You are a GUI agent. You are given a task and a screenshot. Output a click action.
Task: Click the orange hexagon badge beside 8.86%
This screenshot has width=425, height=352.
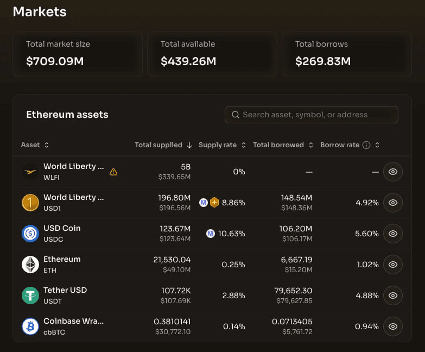click(214, 203)
